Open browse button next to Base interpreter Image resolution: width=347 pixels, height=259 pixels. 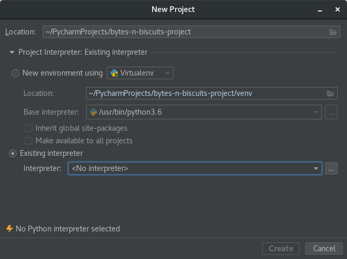331,112
